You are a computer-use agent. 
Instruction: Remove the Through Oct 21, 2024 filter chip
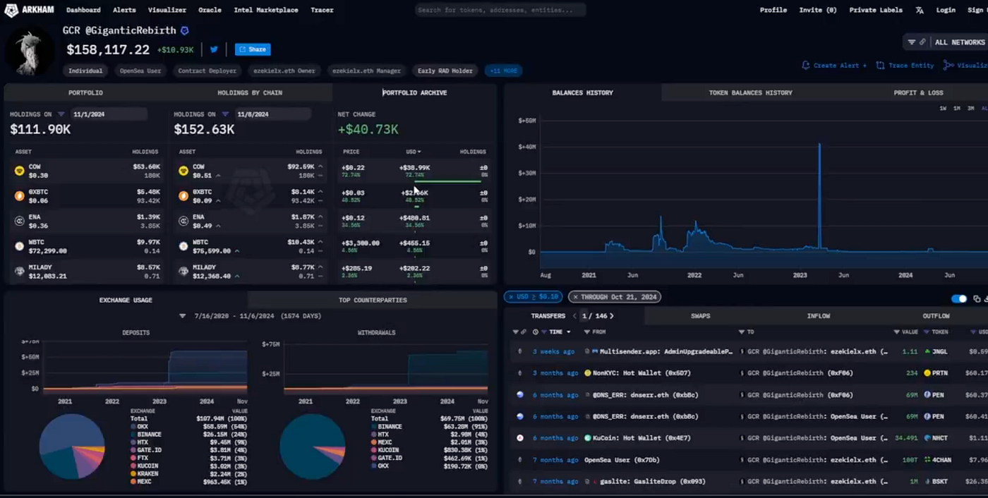[x=575, y=297]
